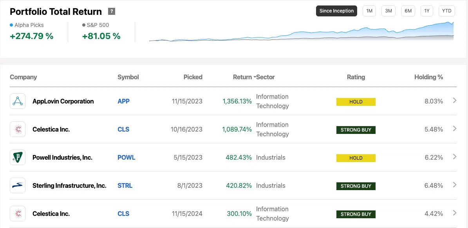Click the HOLD rating badge for AppLovin
468x228 pixels.
pyautogui.click(x=356, y=102)
